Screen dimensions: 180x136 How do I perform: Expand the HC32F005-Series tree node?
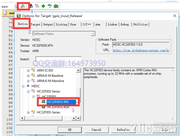(x=28, y=112)
